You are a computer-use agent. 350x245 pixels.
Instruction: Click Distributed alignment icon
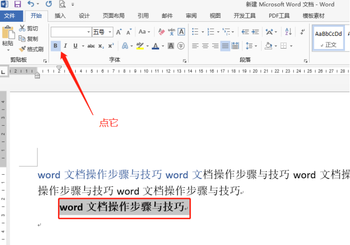[235, 46]
